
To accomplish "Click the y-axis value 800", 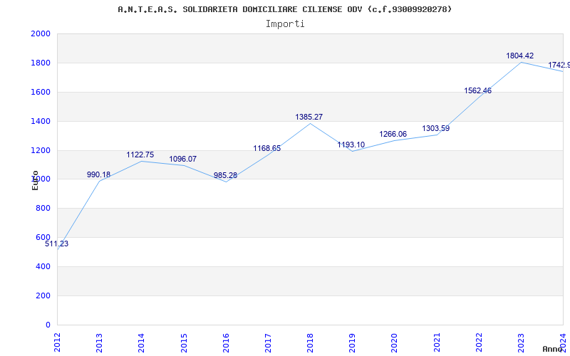I will click(43, 208).
